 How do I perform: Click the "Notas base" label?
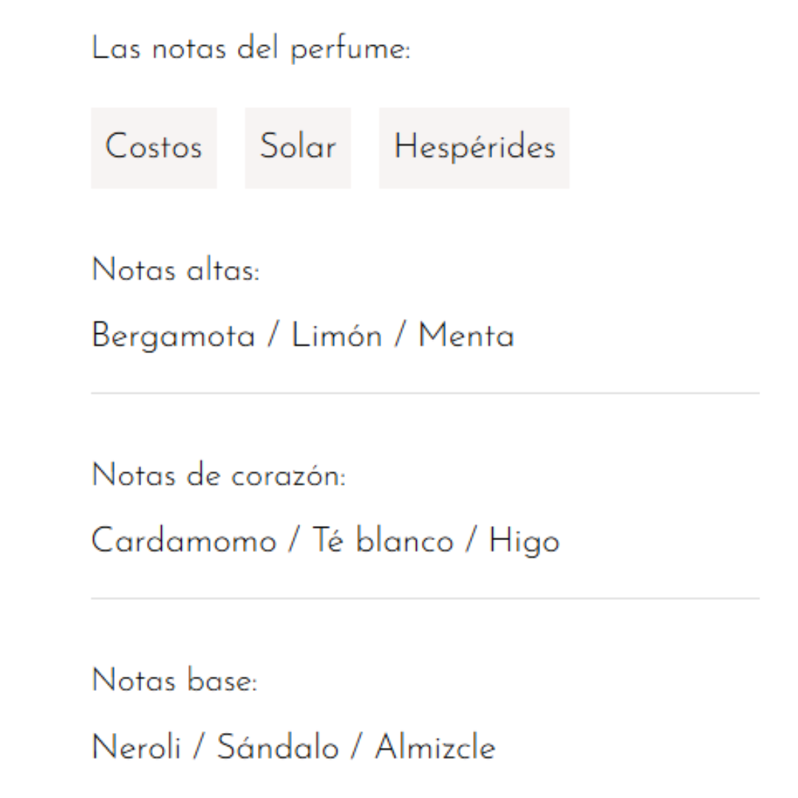[174, 681]
